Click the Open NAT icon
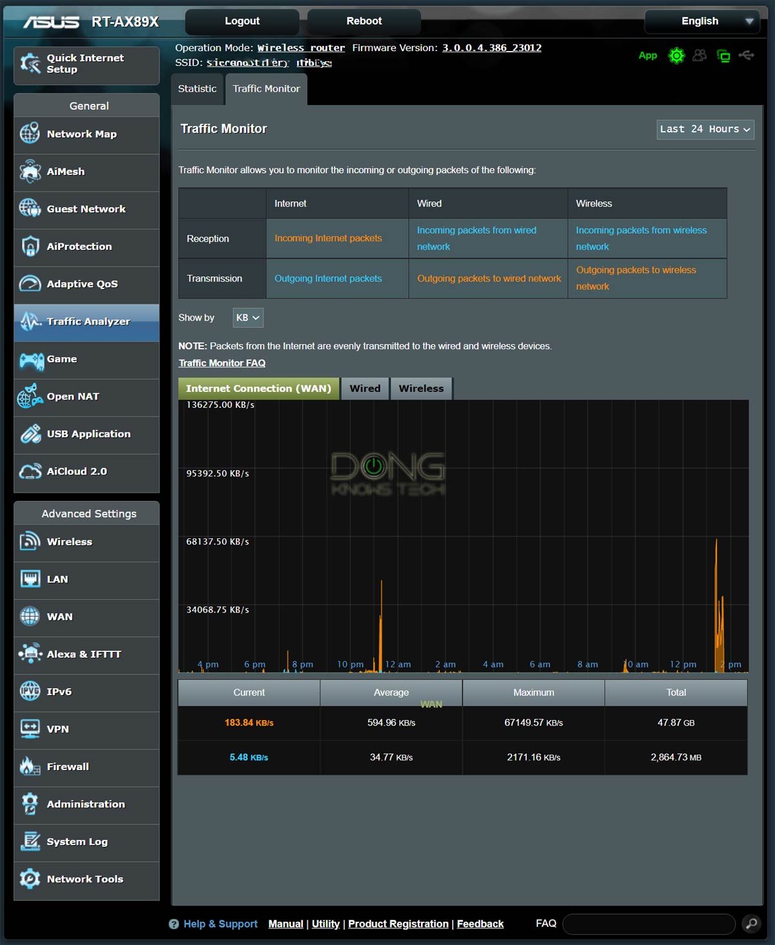This screenshot has height=945, width=775. tap(30, 396)
